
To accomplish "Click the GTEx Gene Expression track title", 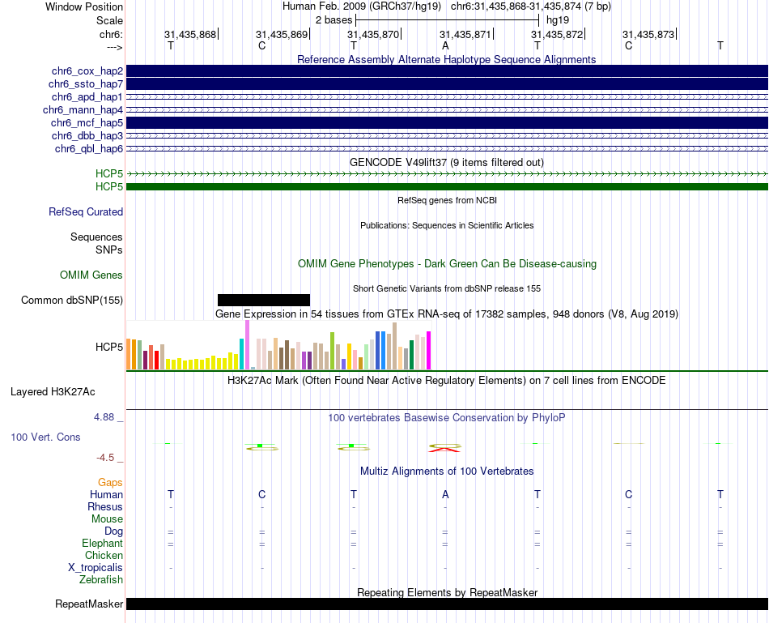I will pyautogui.click(x=447, y=314).
